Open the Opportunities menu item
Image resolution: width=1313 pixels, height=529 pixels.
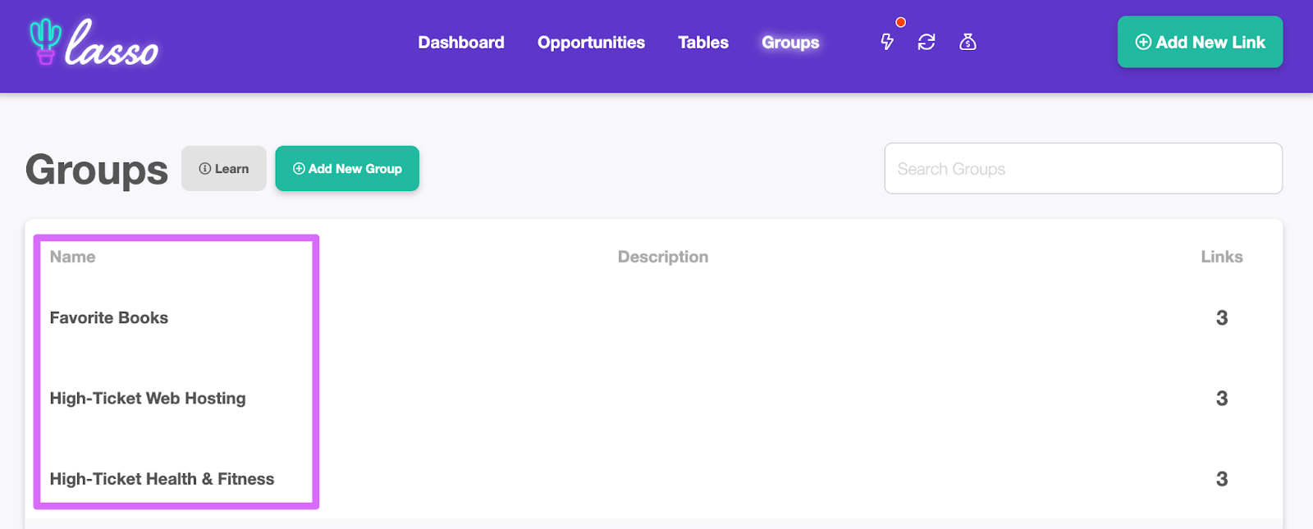pos(591,43)
